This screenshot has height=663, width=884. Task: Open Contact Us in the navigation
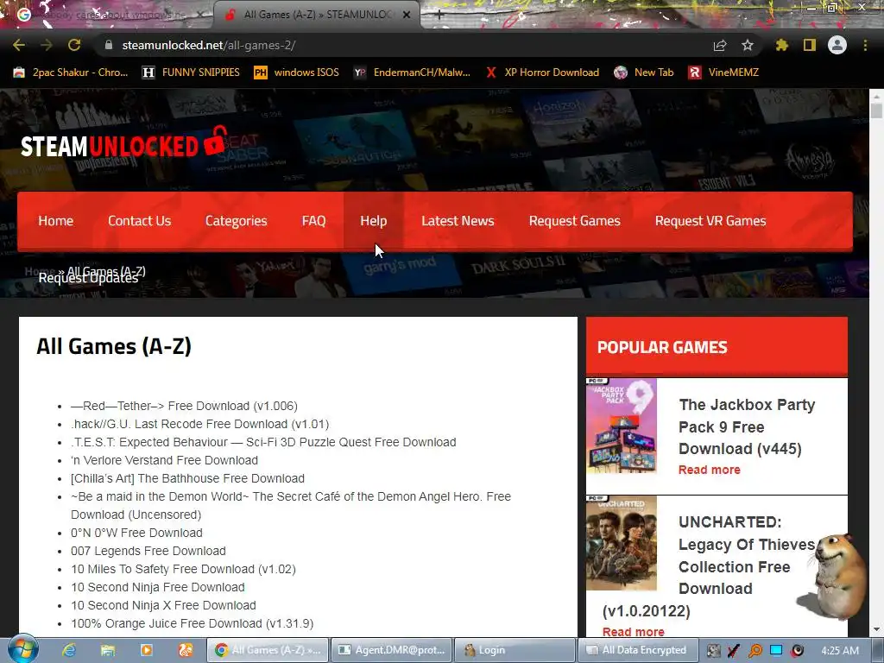[139, 221]
